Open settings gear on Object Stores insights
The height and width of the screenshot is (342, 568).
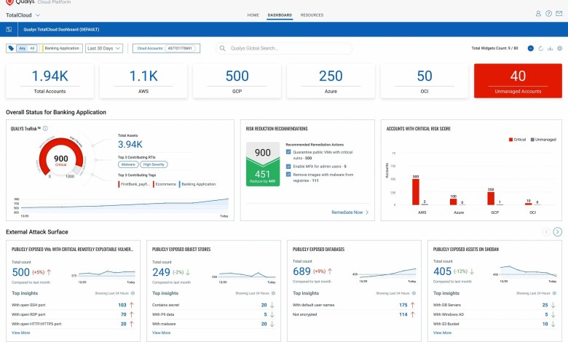274,293
